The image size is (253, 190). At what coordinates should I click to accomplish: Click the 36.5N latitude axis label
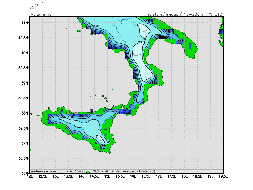point(23,158)
